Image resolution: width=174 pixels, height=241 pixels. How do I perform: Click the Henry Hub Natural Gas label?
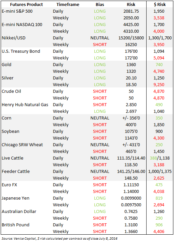(x=25, y=105)
